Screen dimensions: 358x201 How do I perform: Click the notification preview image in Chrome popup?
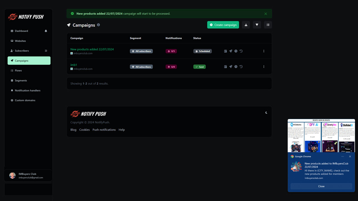[x=321, y=136]
